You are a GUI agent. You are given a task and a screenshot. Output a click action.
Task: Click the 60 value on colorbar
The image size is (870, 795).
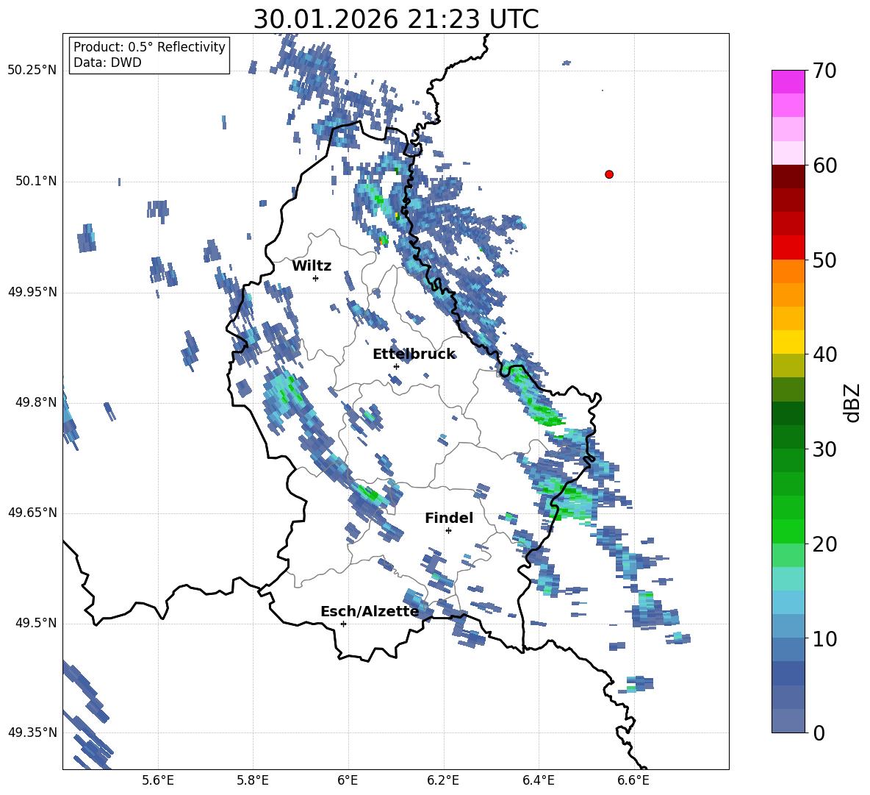tap(824, 165)
